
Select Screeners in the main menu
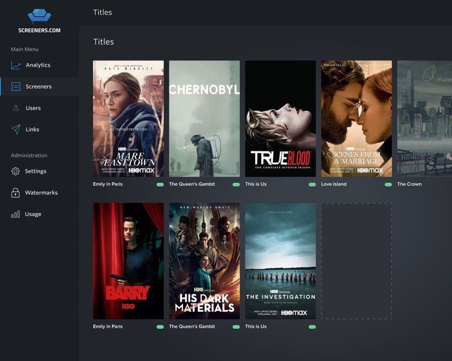click(x=39, y=86)
